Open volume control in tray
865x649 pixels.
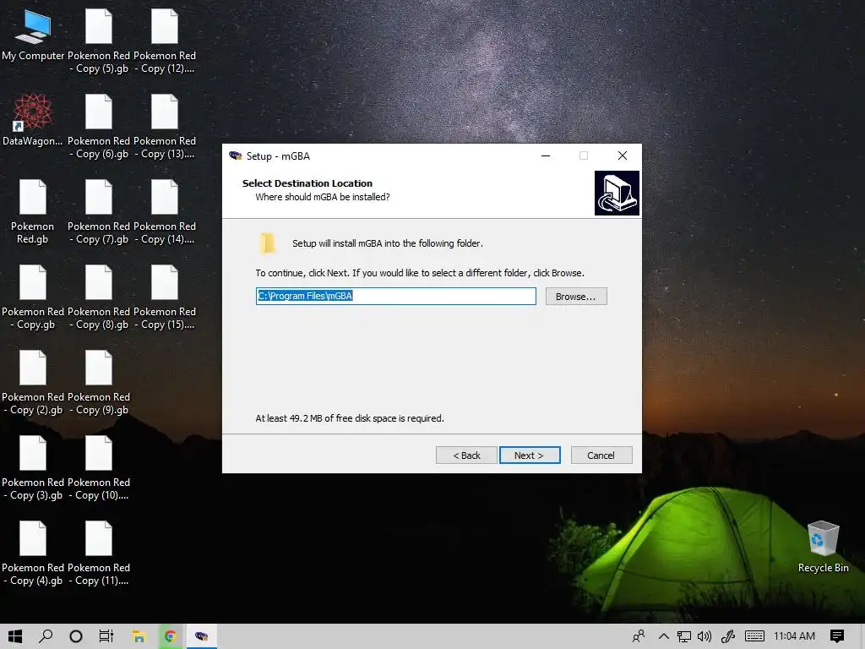(x=705, y=636)
